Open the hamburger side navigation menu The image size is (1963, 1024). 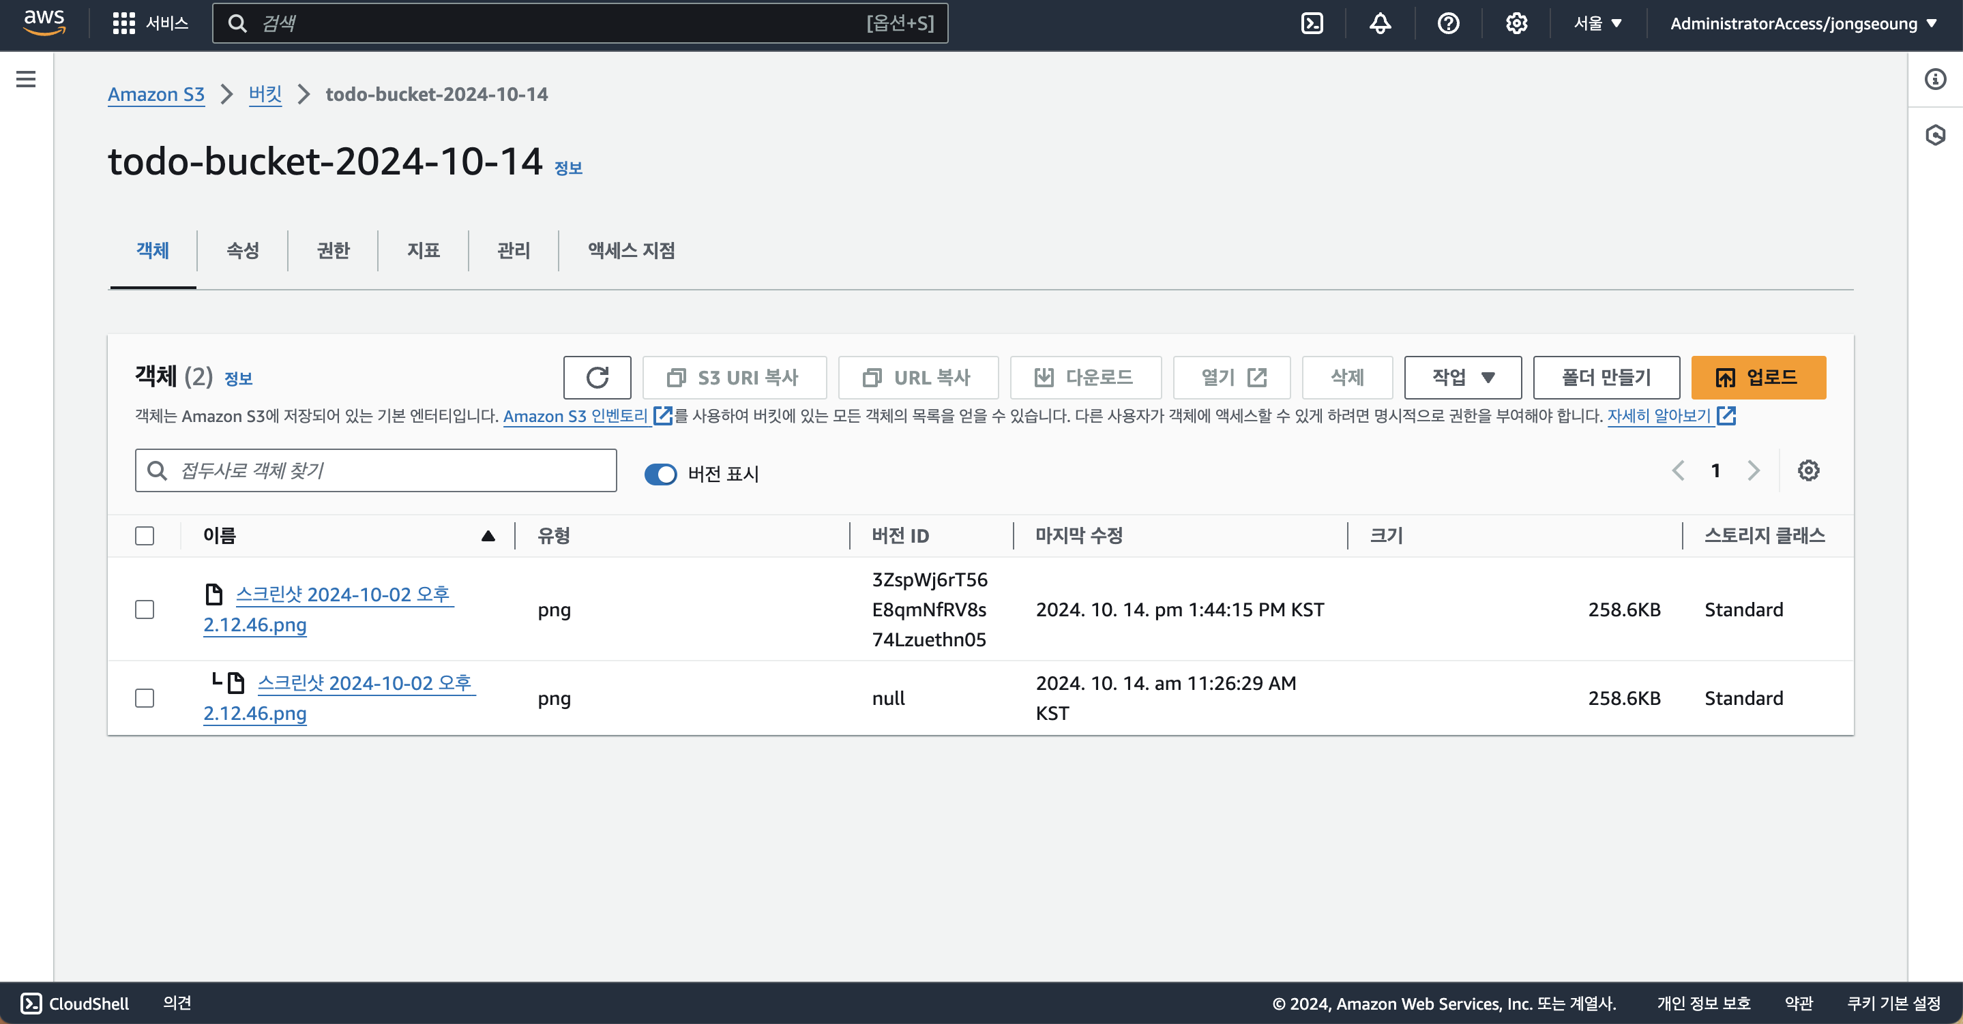pyautogui.click(x=26, y=79)
